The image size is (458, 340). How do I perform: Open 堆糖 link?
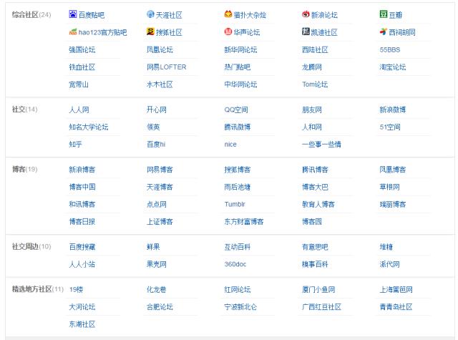tap(386, 247)
